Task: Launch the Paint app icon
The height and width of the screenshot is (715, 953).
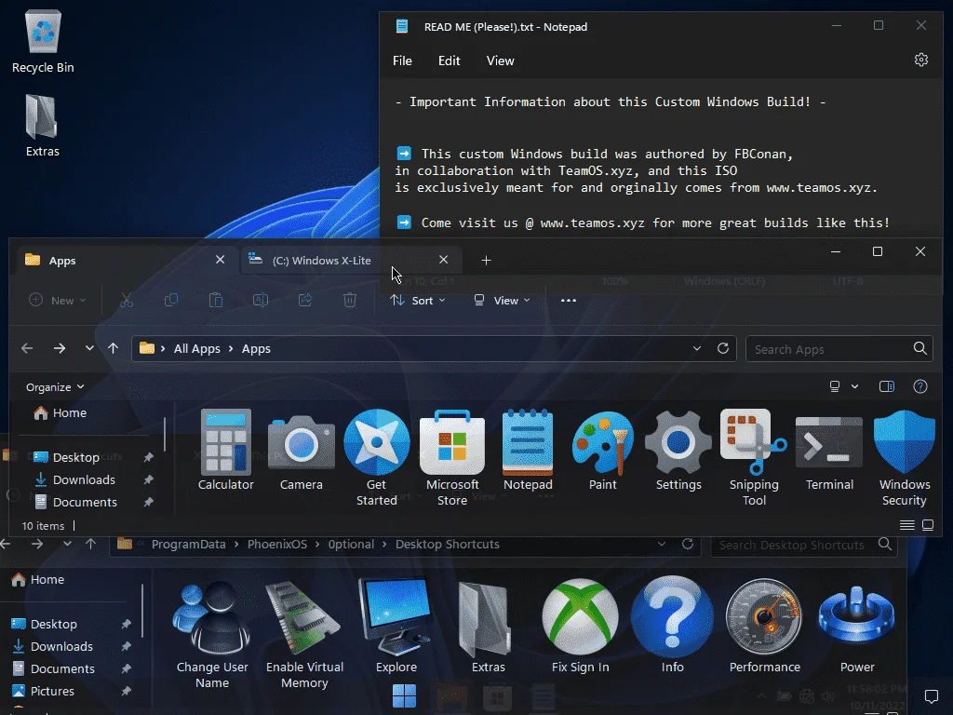Action: click(603, 450)
